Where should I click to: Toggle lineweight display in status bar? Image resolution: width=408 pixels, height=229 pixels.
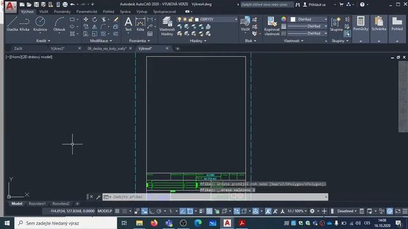click(202, 211)
